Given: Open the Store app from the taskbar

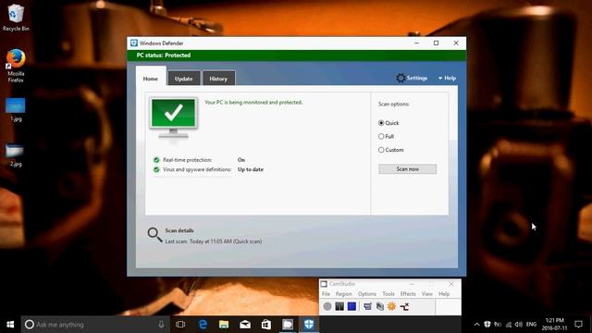Looking at the screenshot, I should click(266, 325).
